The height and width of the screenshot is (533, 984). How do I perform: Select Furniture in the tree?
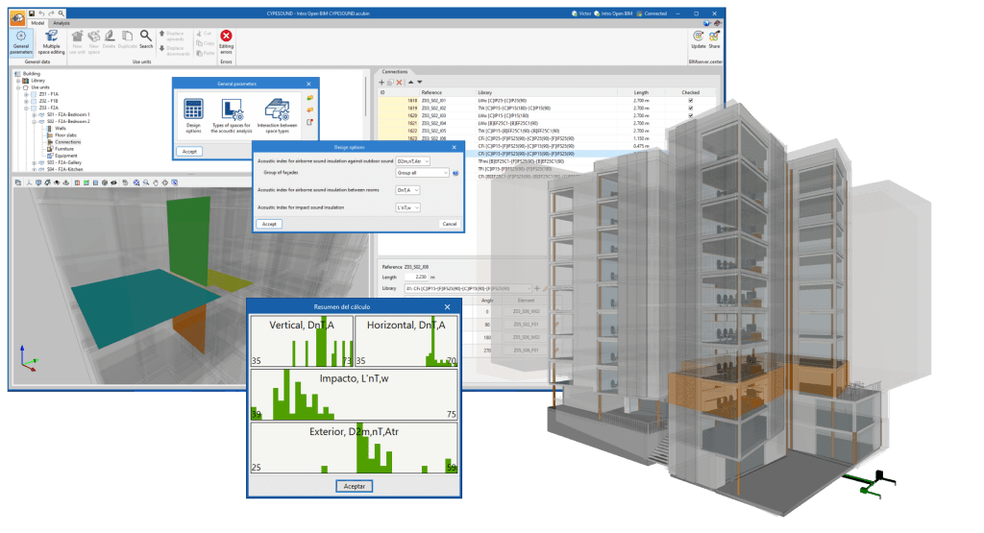coord(64,149)
